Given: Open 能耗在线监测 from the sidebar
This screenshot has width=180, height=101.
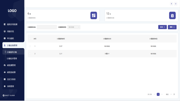Looking at the screenshot, I should (x=12, y=24).
